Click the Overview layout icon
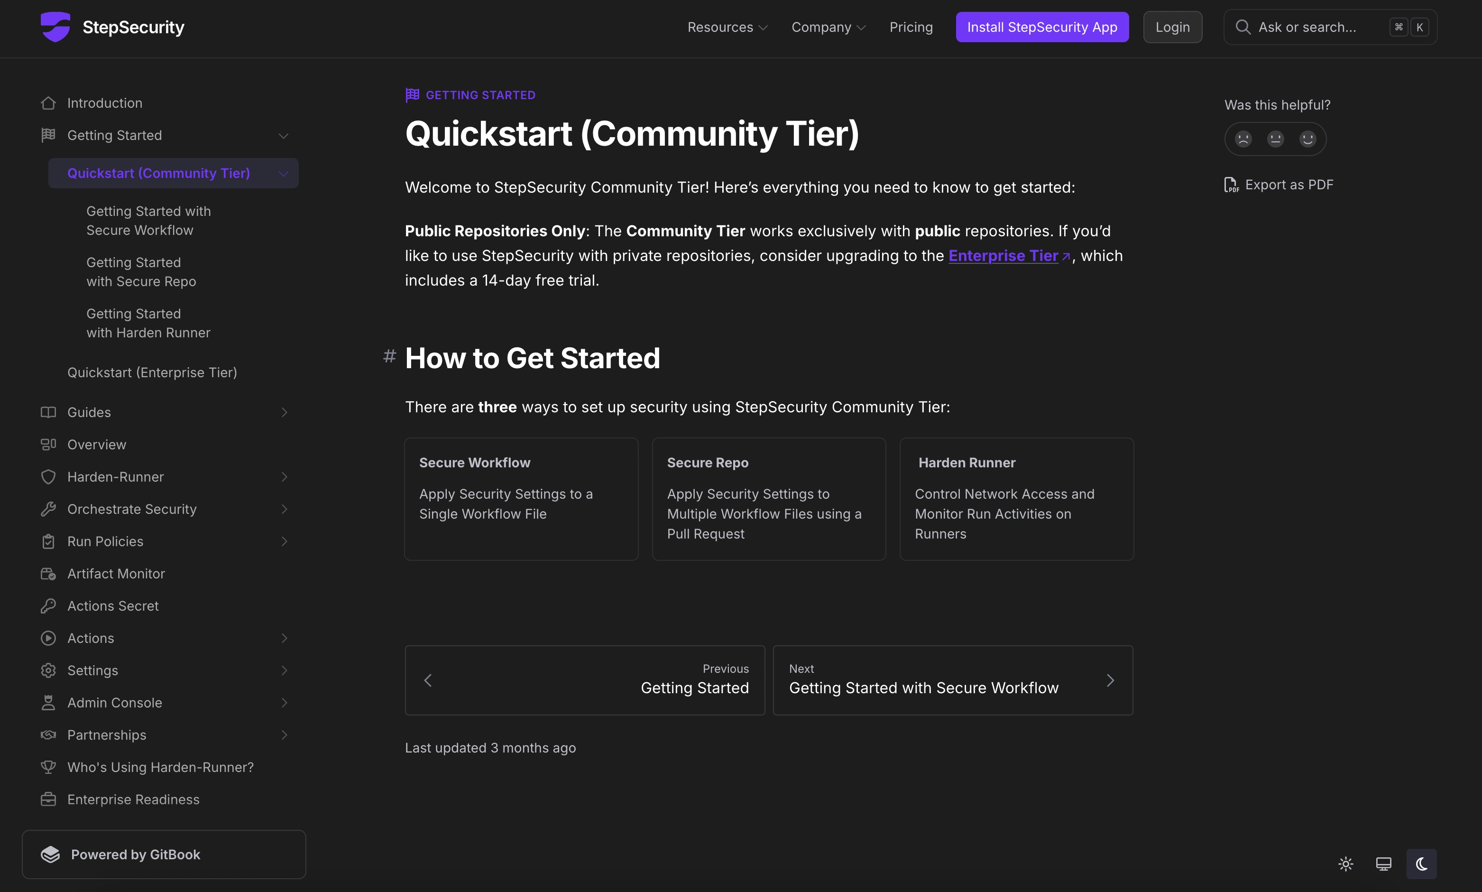The height and width of the screenshot is (892, 1482). click(x=48, y=444)
